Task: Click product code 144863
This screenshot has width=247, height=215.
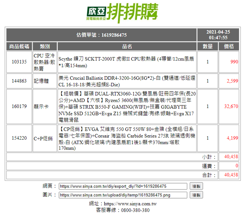Action: (19, 81)
